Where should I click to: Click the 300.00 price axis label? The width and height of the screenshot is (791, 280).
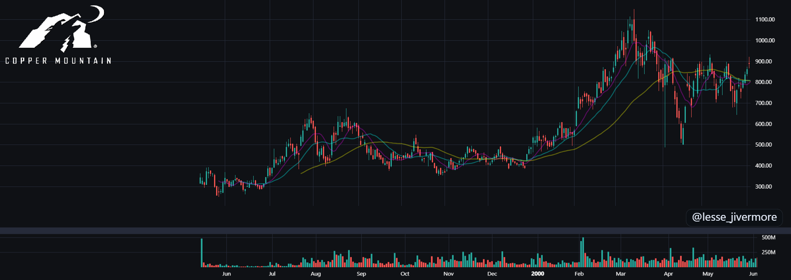click(x=763, y=187)
